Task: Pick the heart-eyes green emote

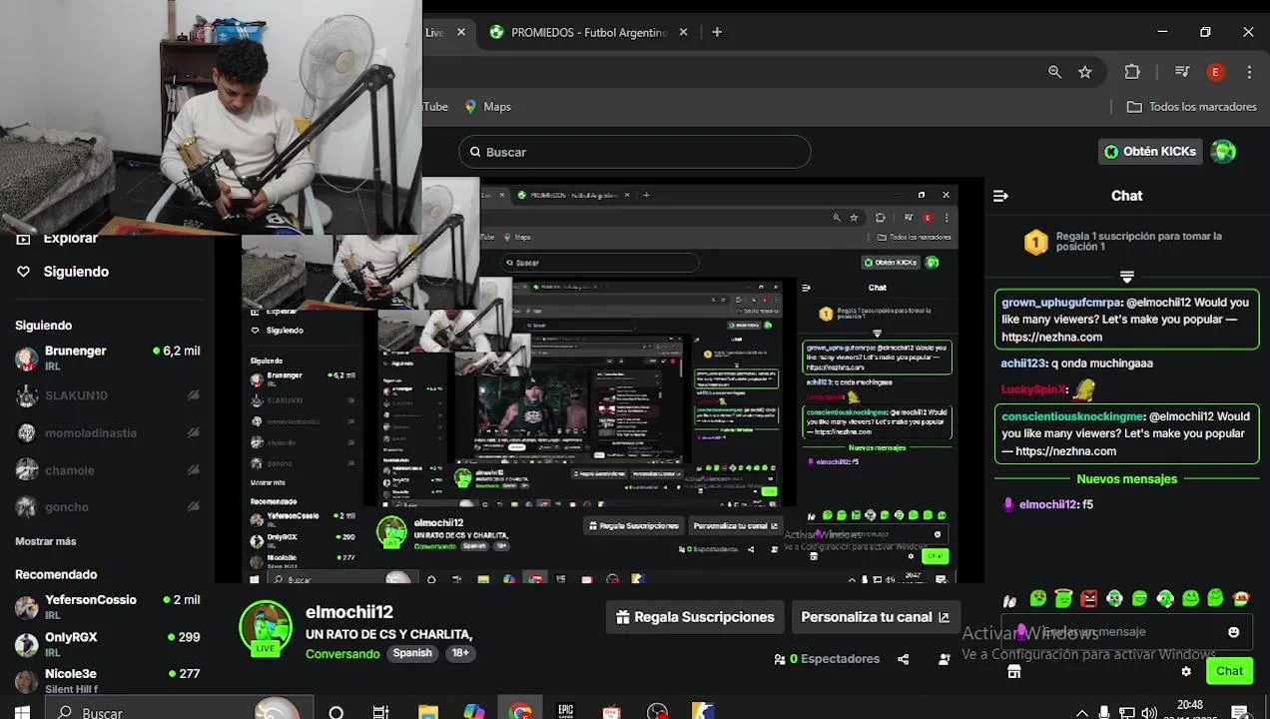Action: [x=1038, y=598]
